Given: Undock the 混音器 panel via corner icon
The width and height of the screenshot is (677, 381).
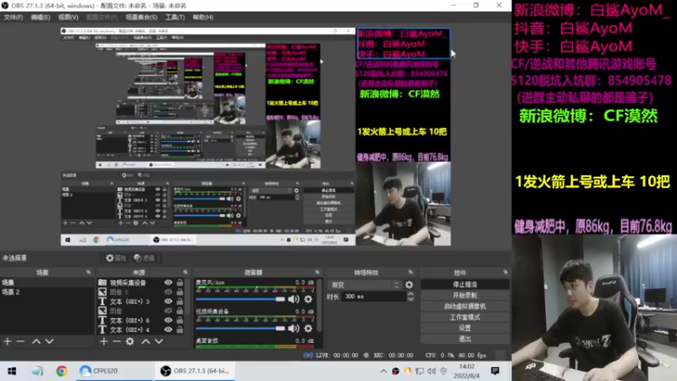Looking at the screenshot, I should 317,273.
